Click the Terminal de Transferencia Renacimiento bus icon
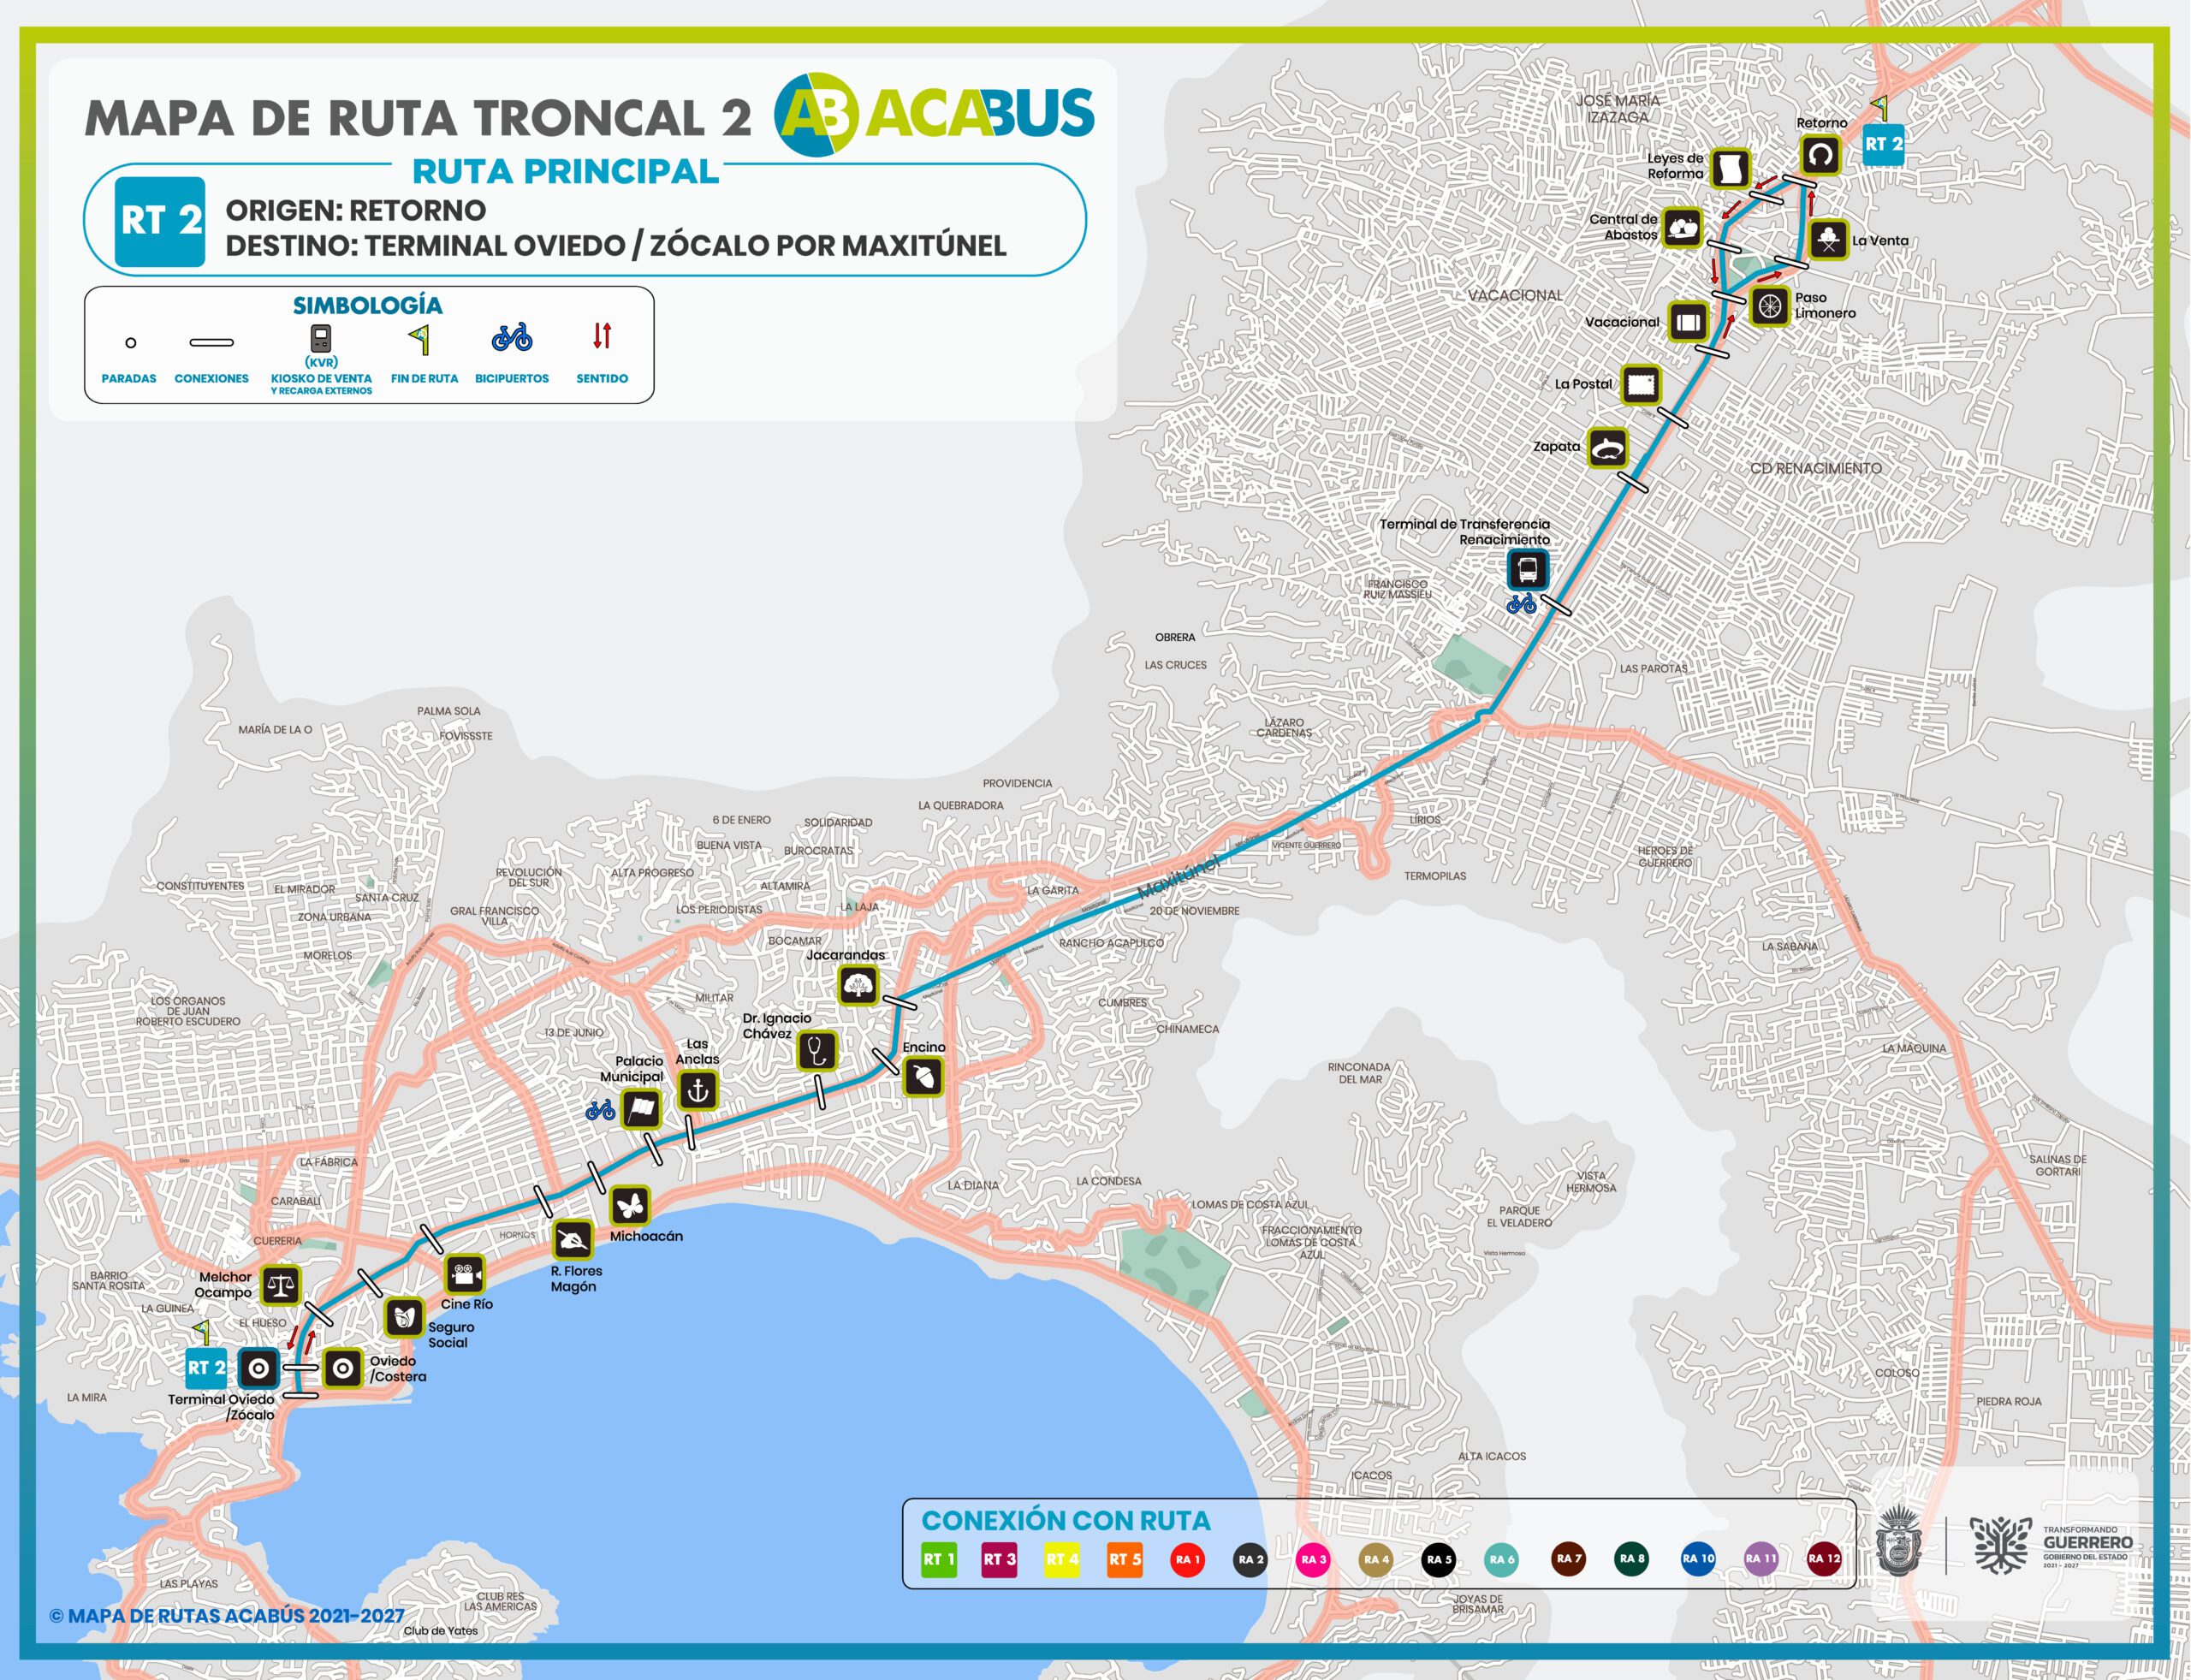 pyautogui.click(x=1528, y=570)
